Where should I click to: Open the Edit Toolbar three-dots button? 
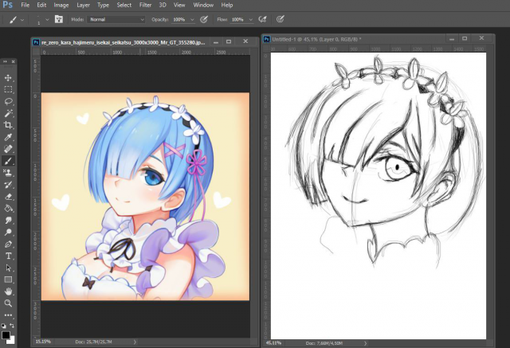8,315
